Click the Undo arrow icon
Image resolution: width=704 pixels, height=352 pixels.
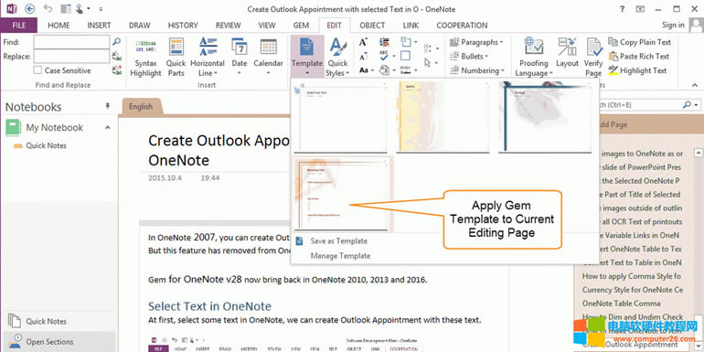[48, 8]
